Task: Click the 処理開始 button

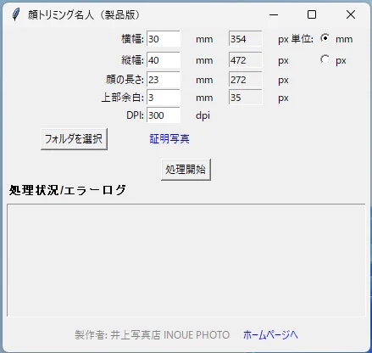Action: click(186, 170)
